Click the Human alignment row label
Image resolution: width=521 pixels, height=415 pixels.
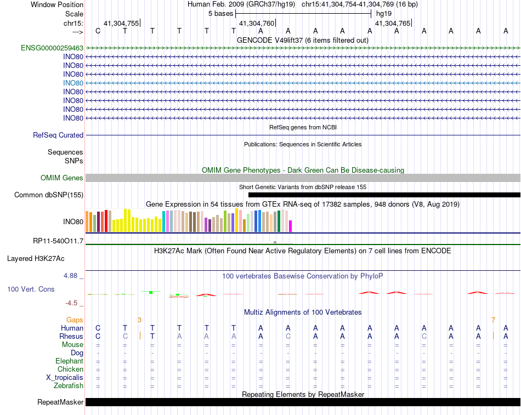coord(72,328)
